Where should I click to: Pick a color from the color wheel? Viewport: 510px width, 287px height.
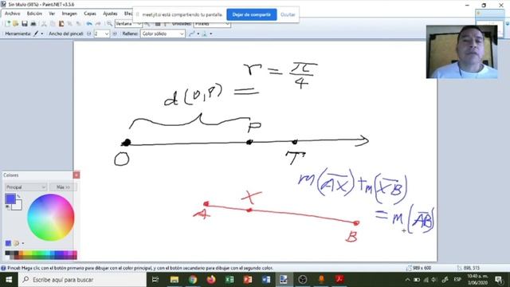coord(50,218)
